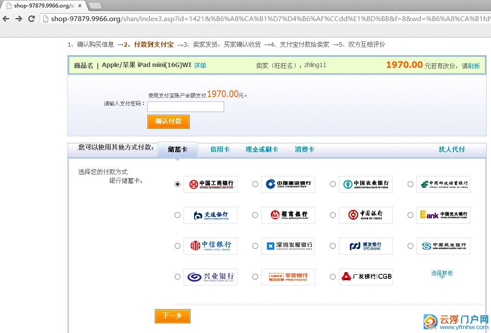
Task: Expand the 选择其他 bank list
Action: coord(442,273)
